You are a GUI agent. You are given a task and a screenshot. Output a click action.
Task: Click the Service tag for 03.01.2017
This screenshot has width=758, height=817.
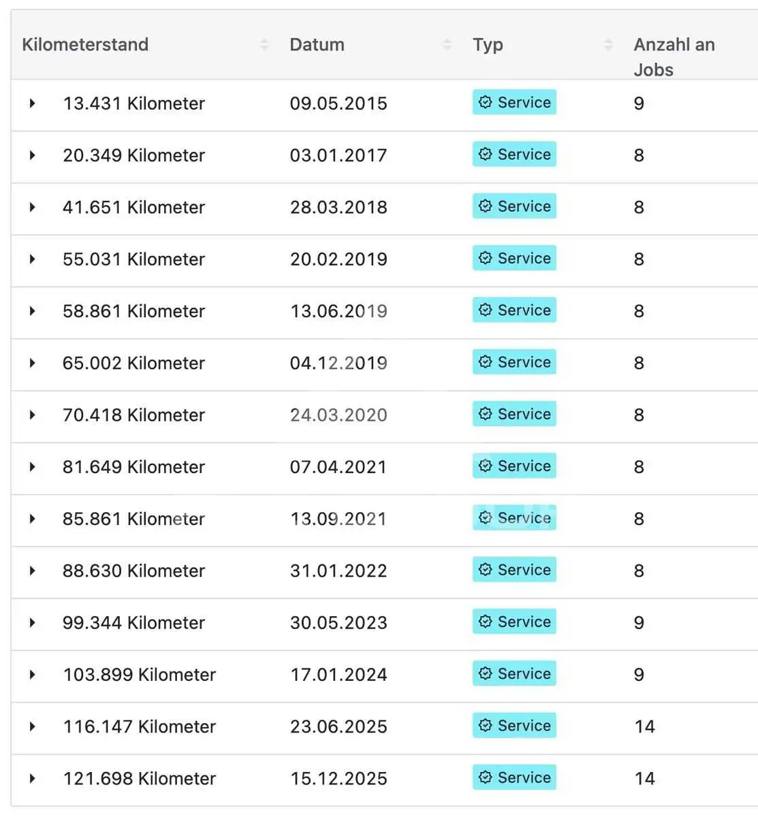514,154
